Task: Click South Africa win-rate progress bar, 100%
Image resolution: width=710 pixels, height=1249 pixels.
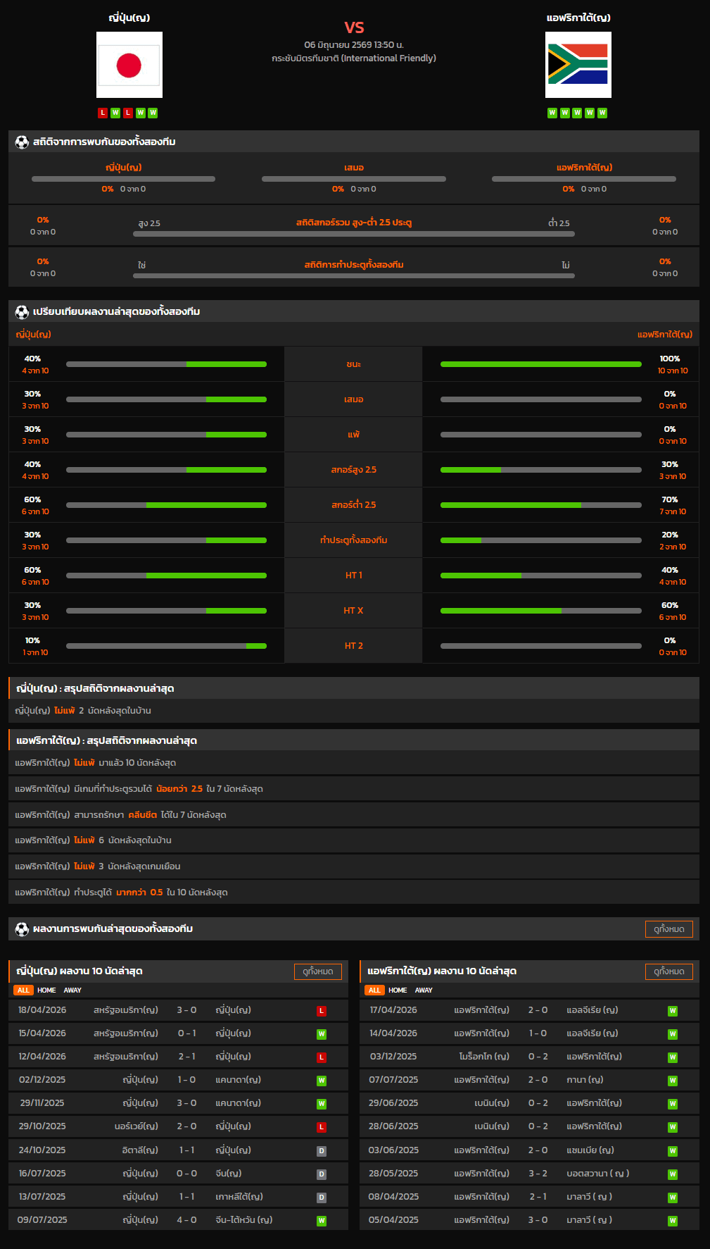Action: pos(541,364)
